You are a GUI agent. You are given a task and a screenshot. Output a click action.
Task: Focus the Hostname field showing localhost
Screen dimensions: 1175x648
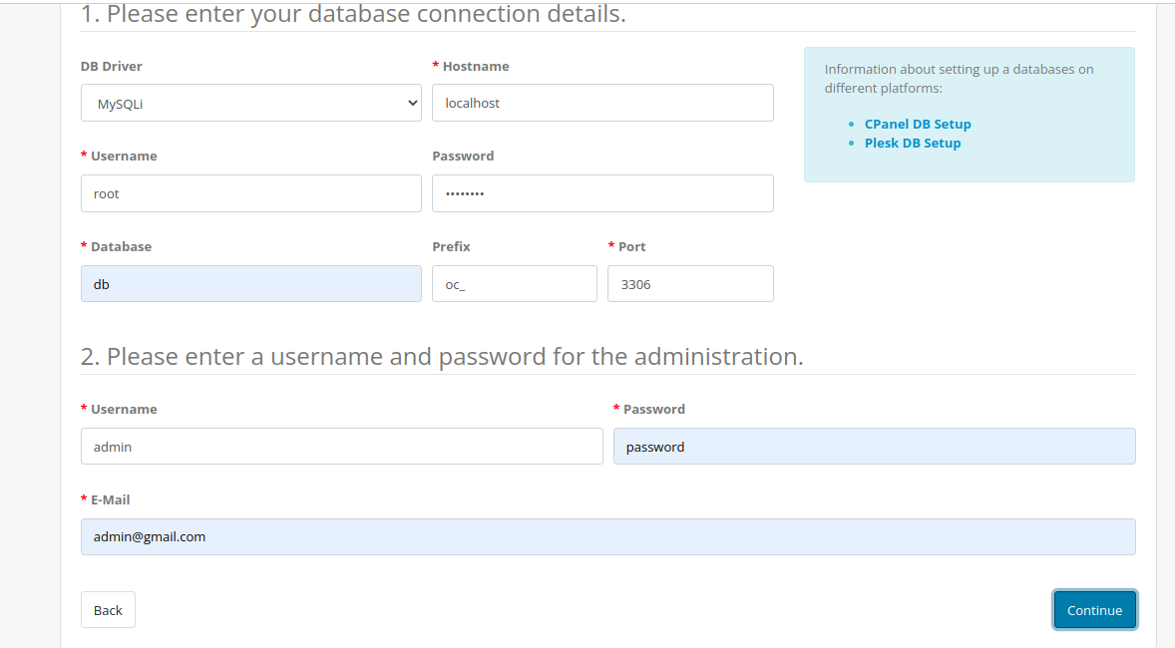pyautogui.click(x=601, y=103)
